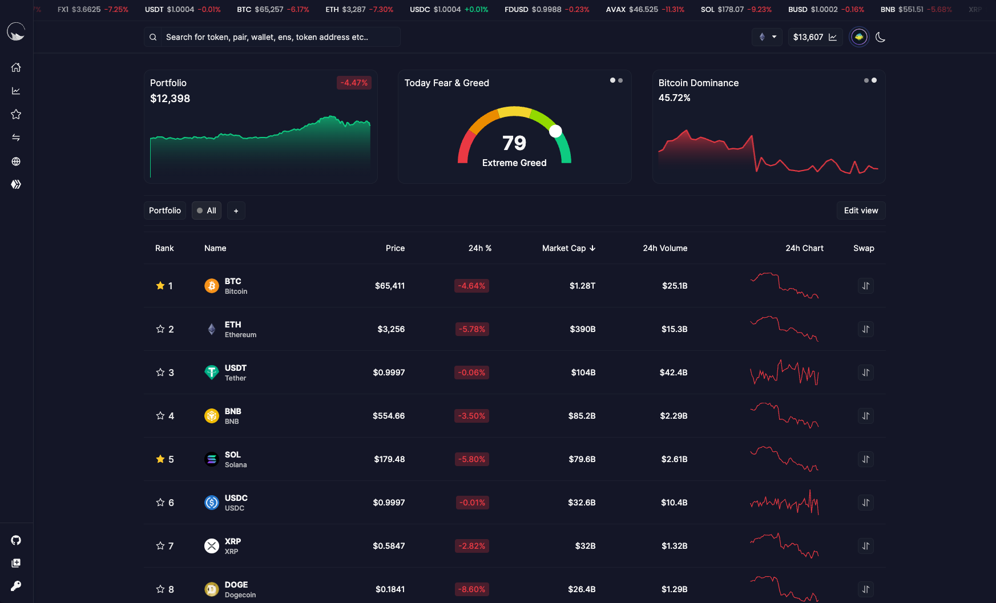Viewport: 996px width, 603px height.
Task: Click the Bitcoin coin logo
Action: (212, 286)
